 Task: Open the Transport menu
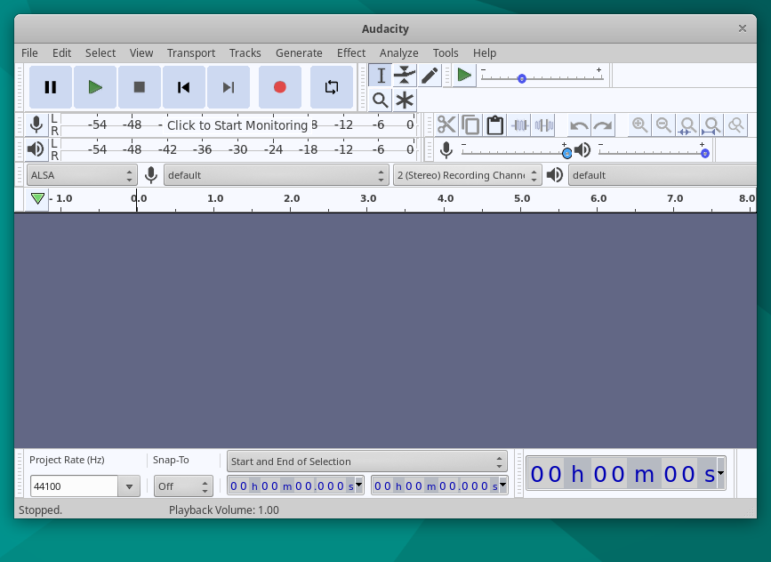pyautogui.click(x=190, y=52)
